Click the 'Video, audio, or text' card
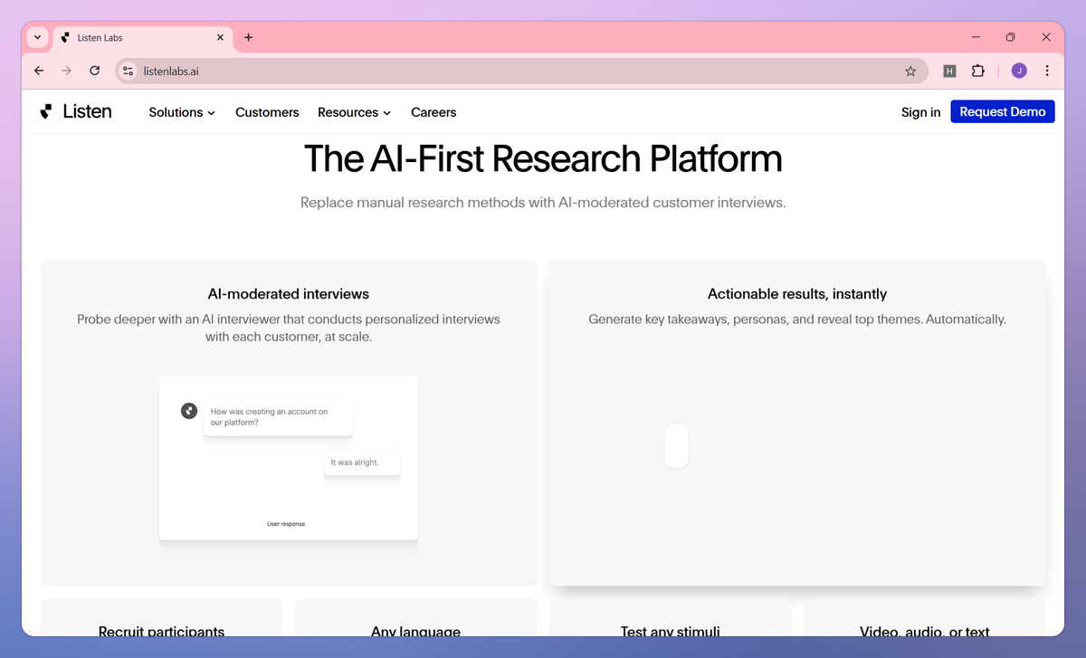 coord(925,619)
